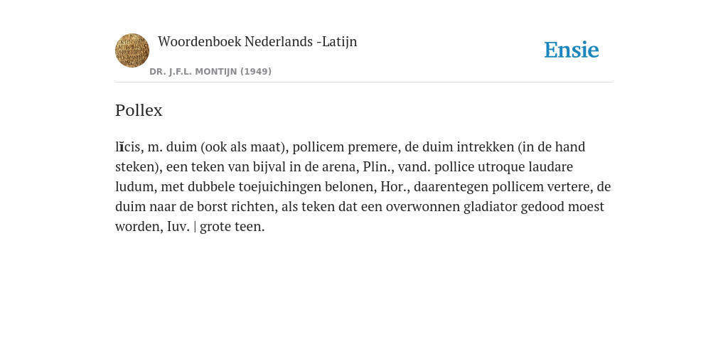Open the Woordenboek Nederlands -Latijn title
The image size is (728, 364).
[257, 41]
